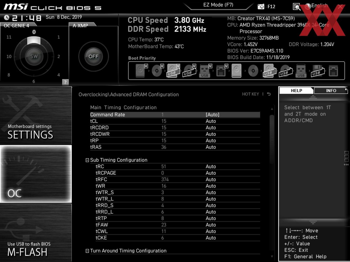Edit the tRP Auto value field
Screen dimensions: 350x262
211,141
